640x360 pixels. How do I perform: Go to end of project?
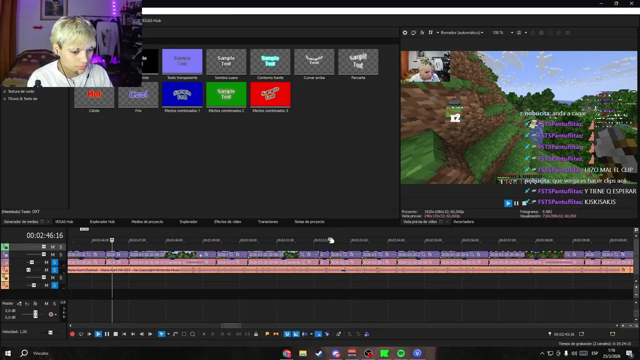tap(133, 334)
